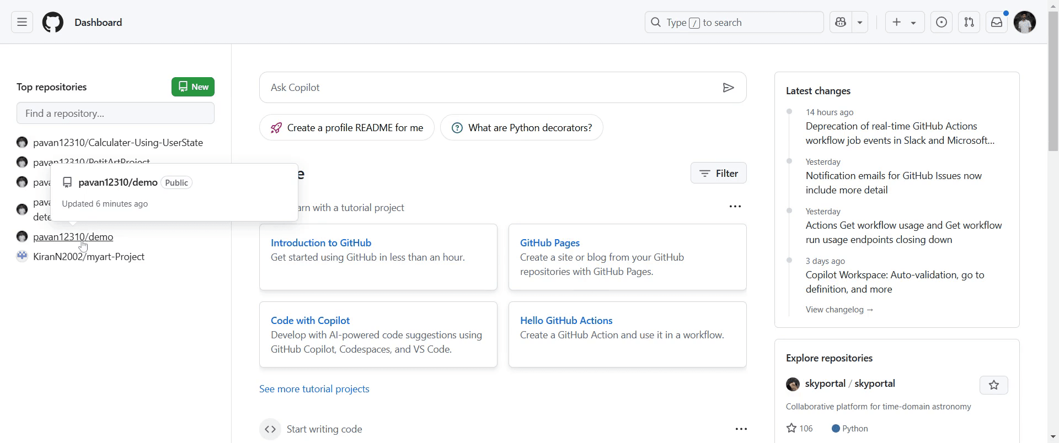Open the Issues icon in header
Image resolution: width=1059 pixels, height=443 pixels.
tap(942, 23)
